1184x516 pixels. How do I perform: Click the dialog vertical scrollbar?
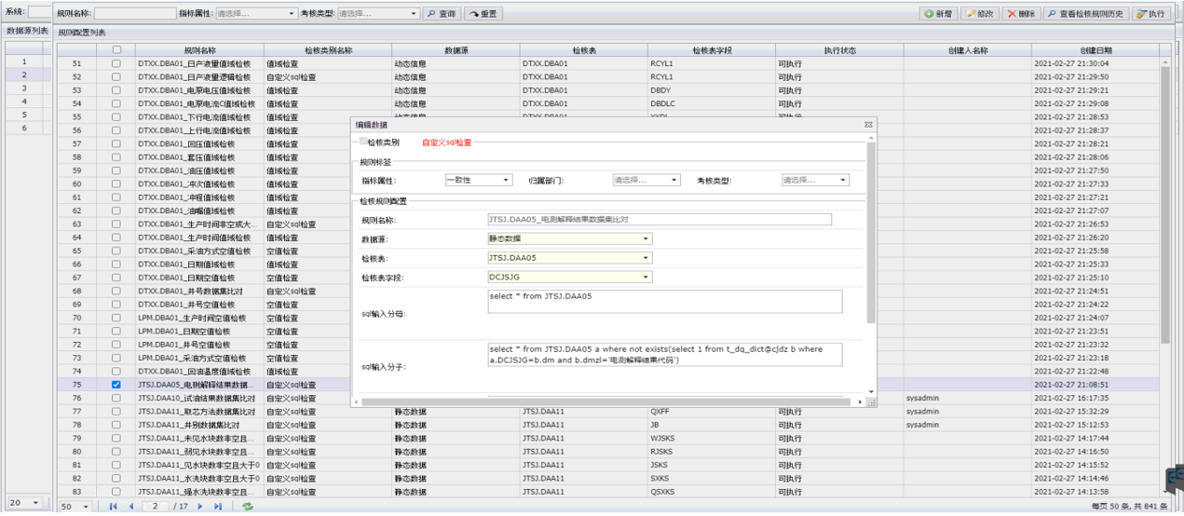[x=872, y=233]
